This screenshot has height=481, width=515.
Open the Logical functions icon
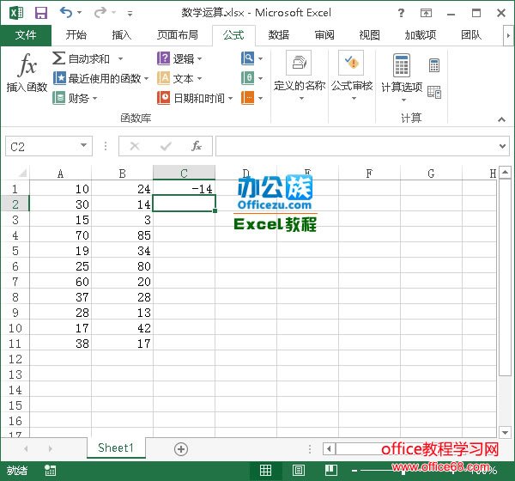click(x=163, y=58)
